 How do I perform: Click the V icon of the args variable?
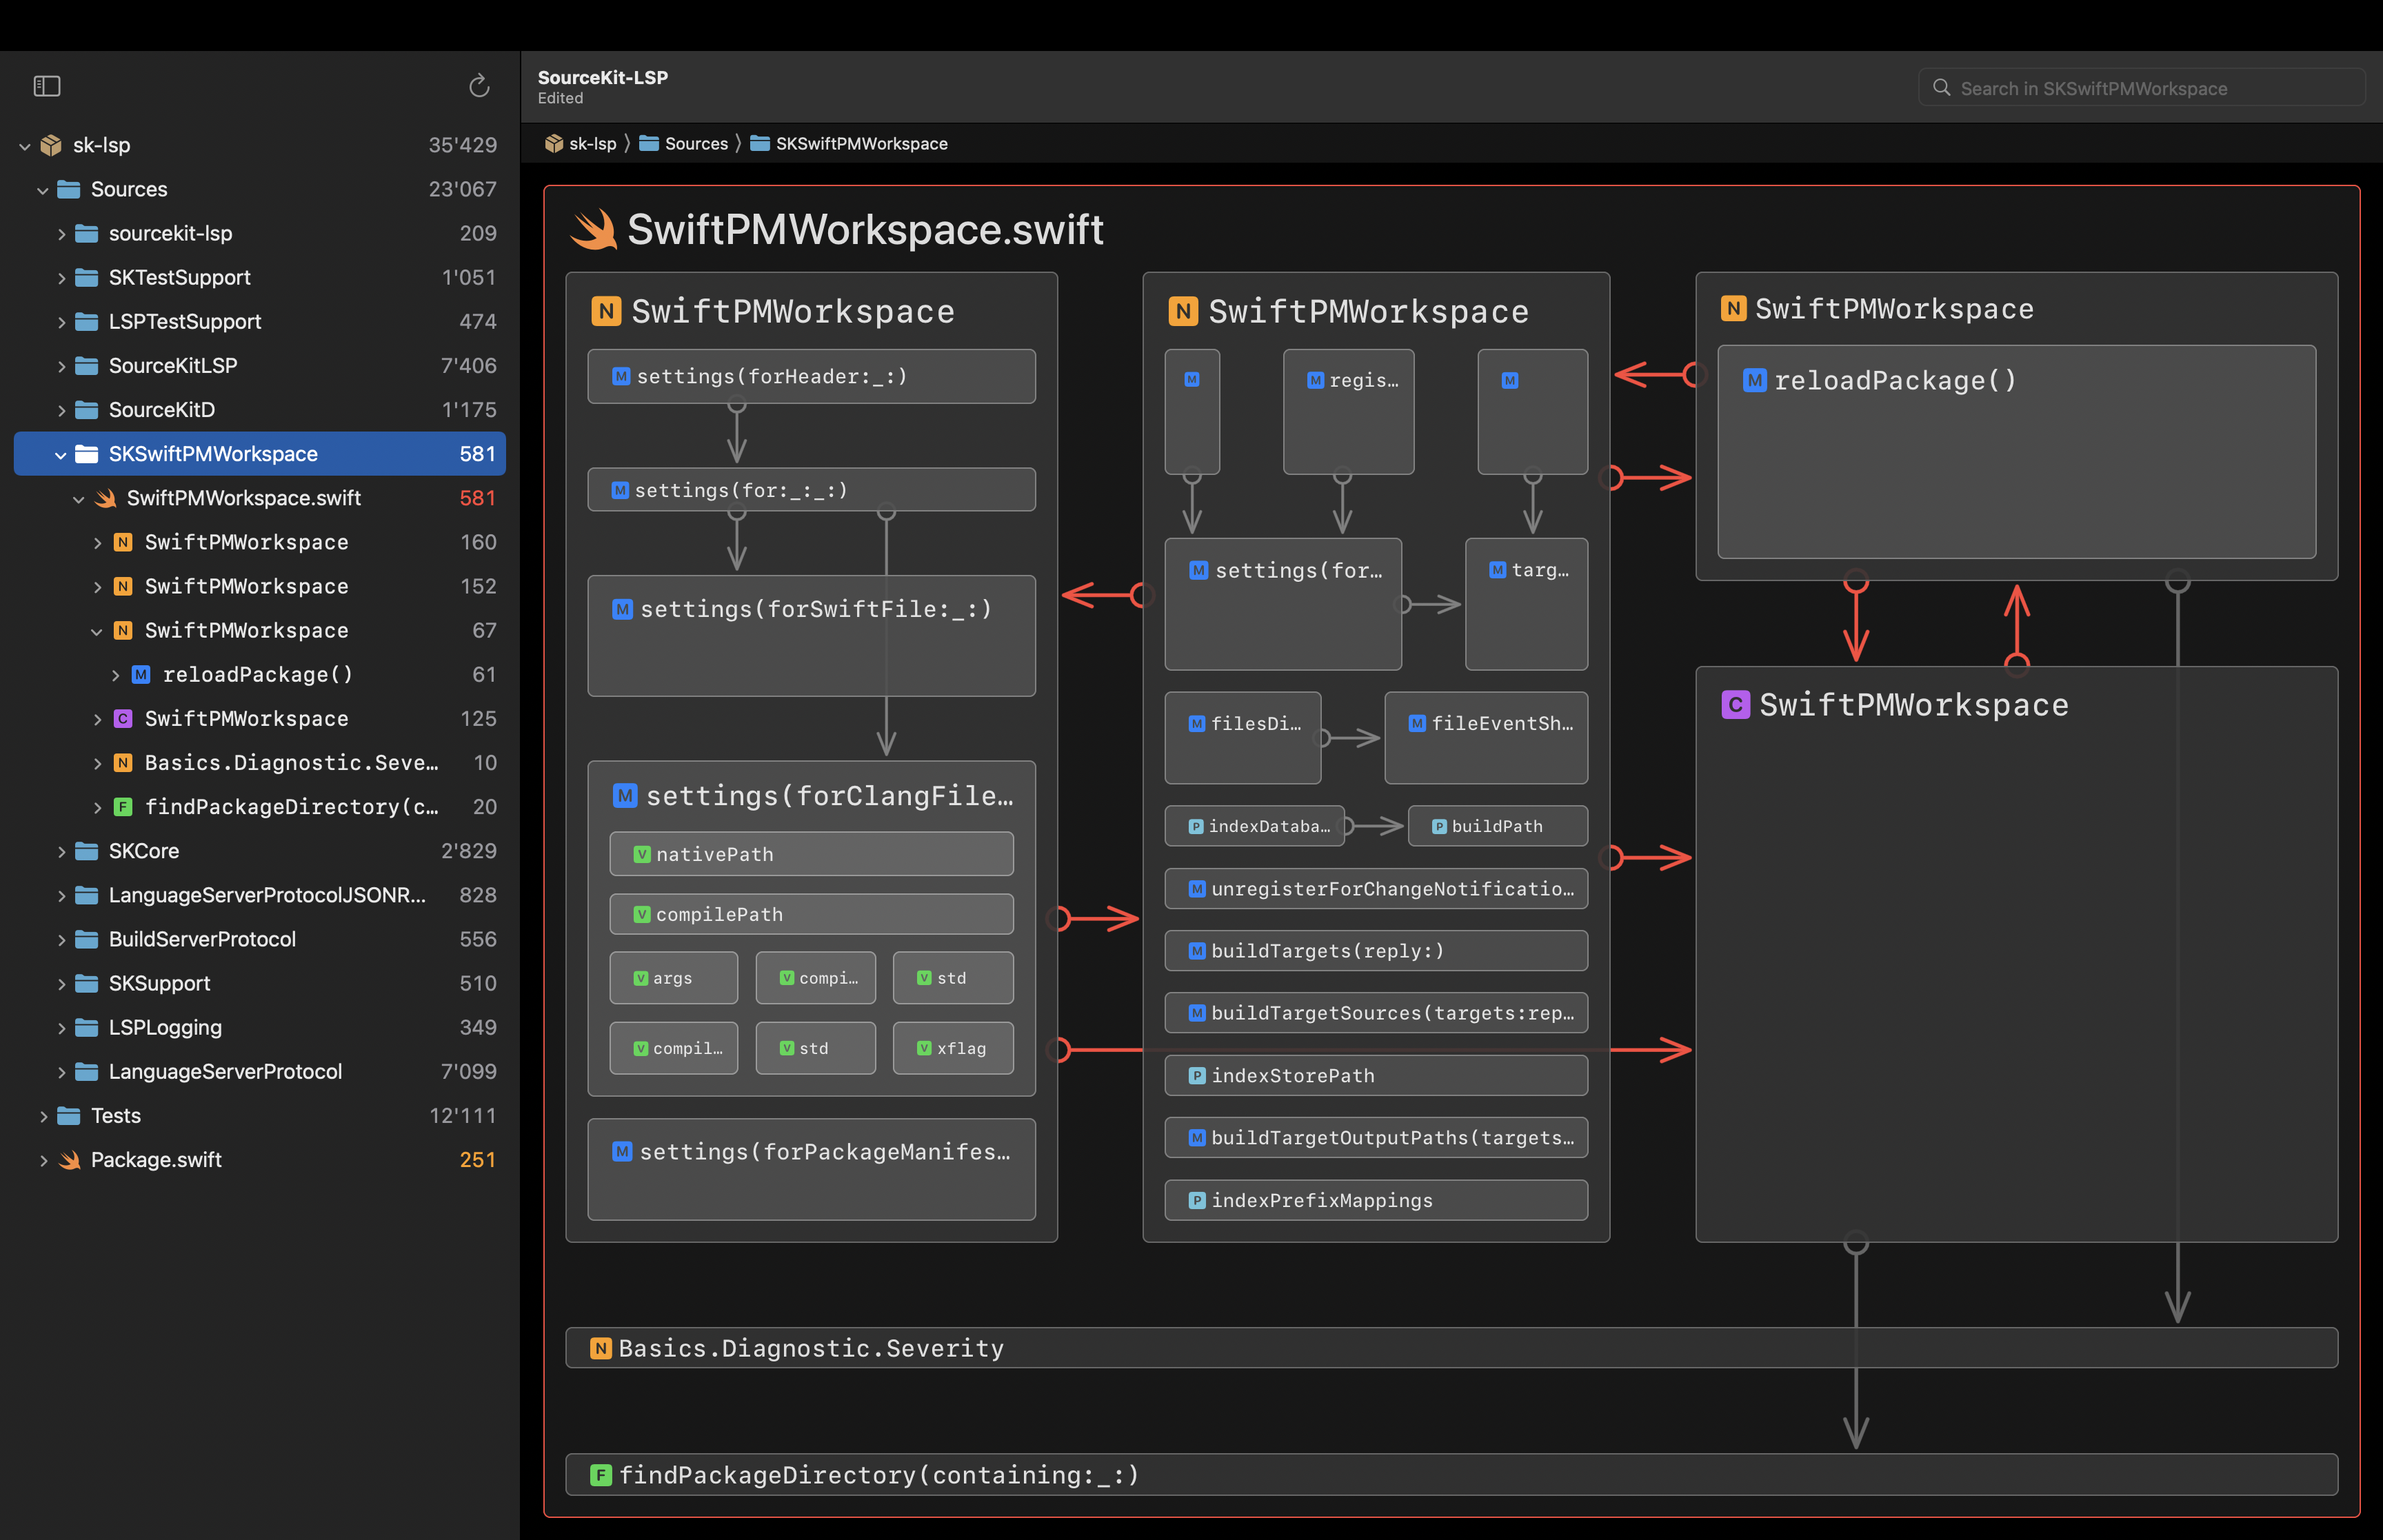pos(641,978)
